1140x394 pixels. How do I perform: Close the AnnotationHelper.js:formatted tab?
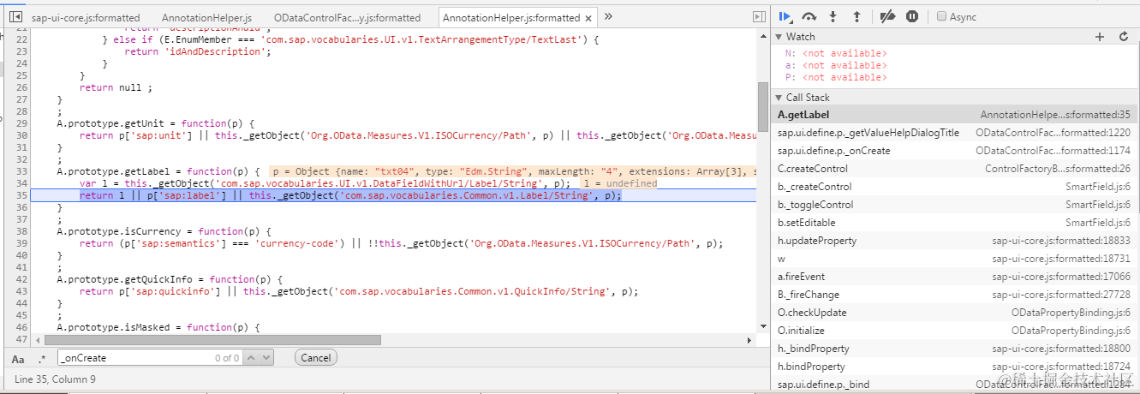pos(588,17)
